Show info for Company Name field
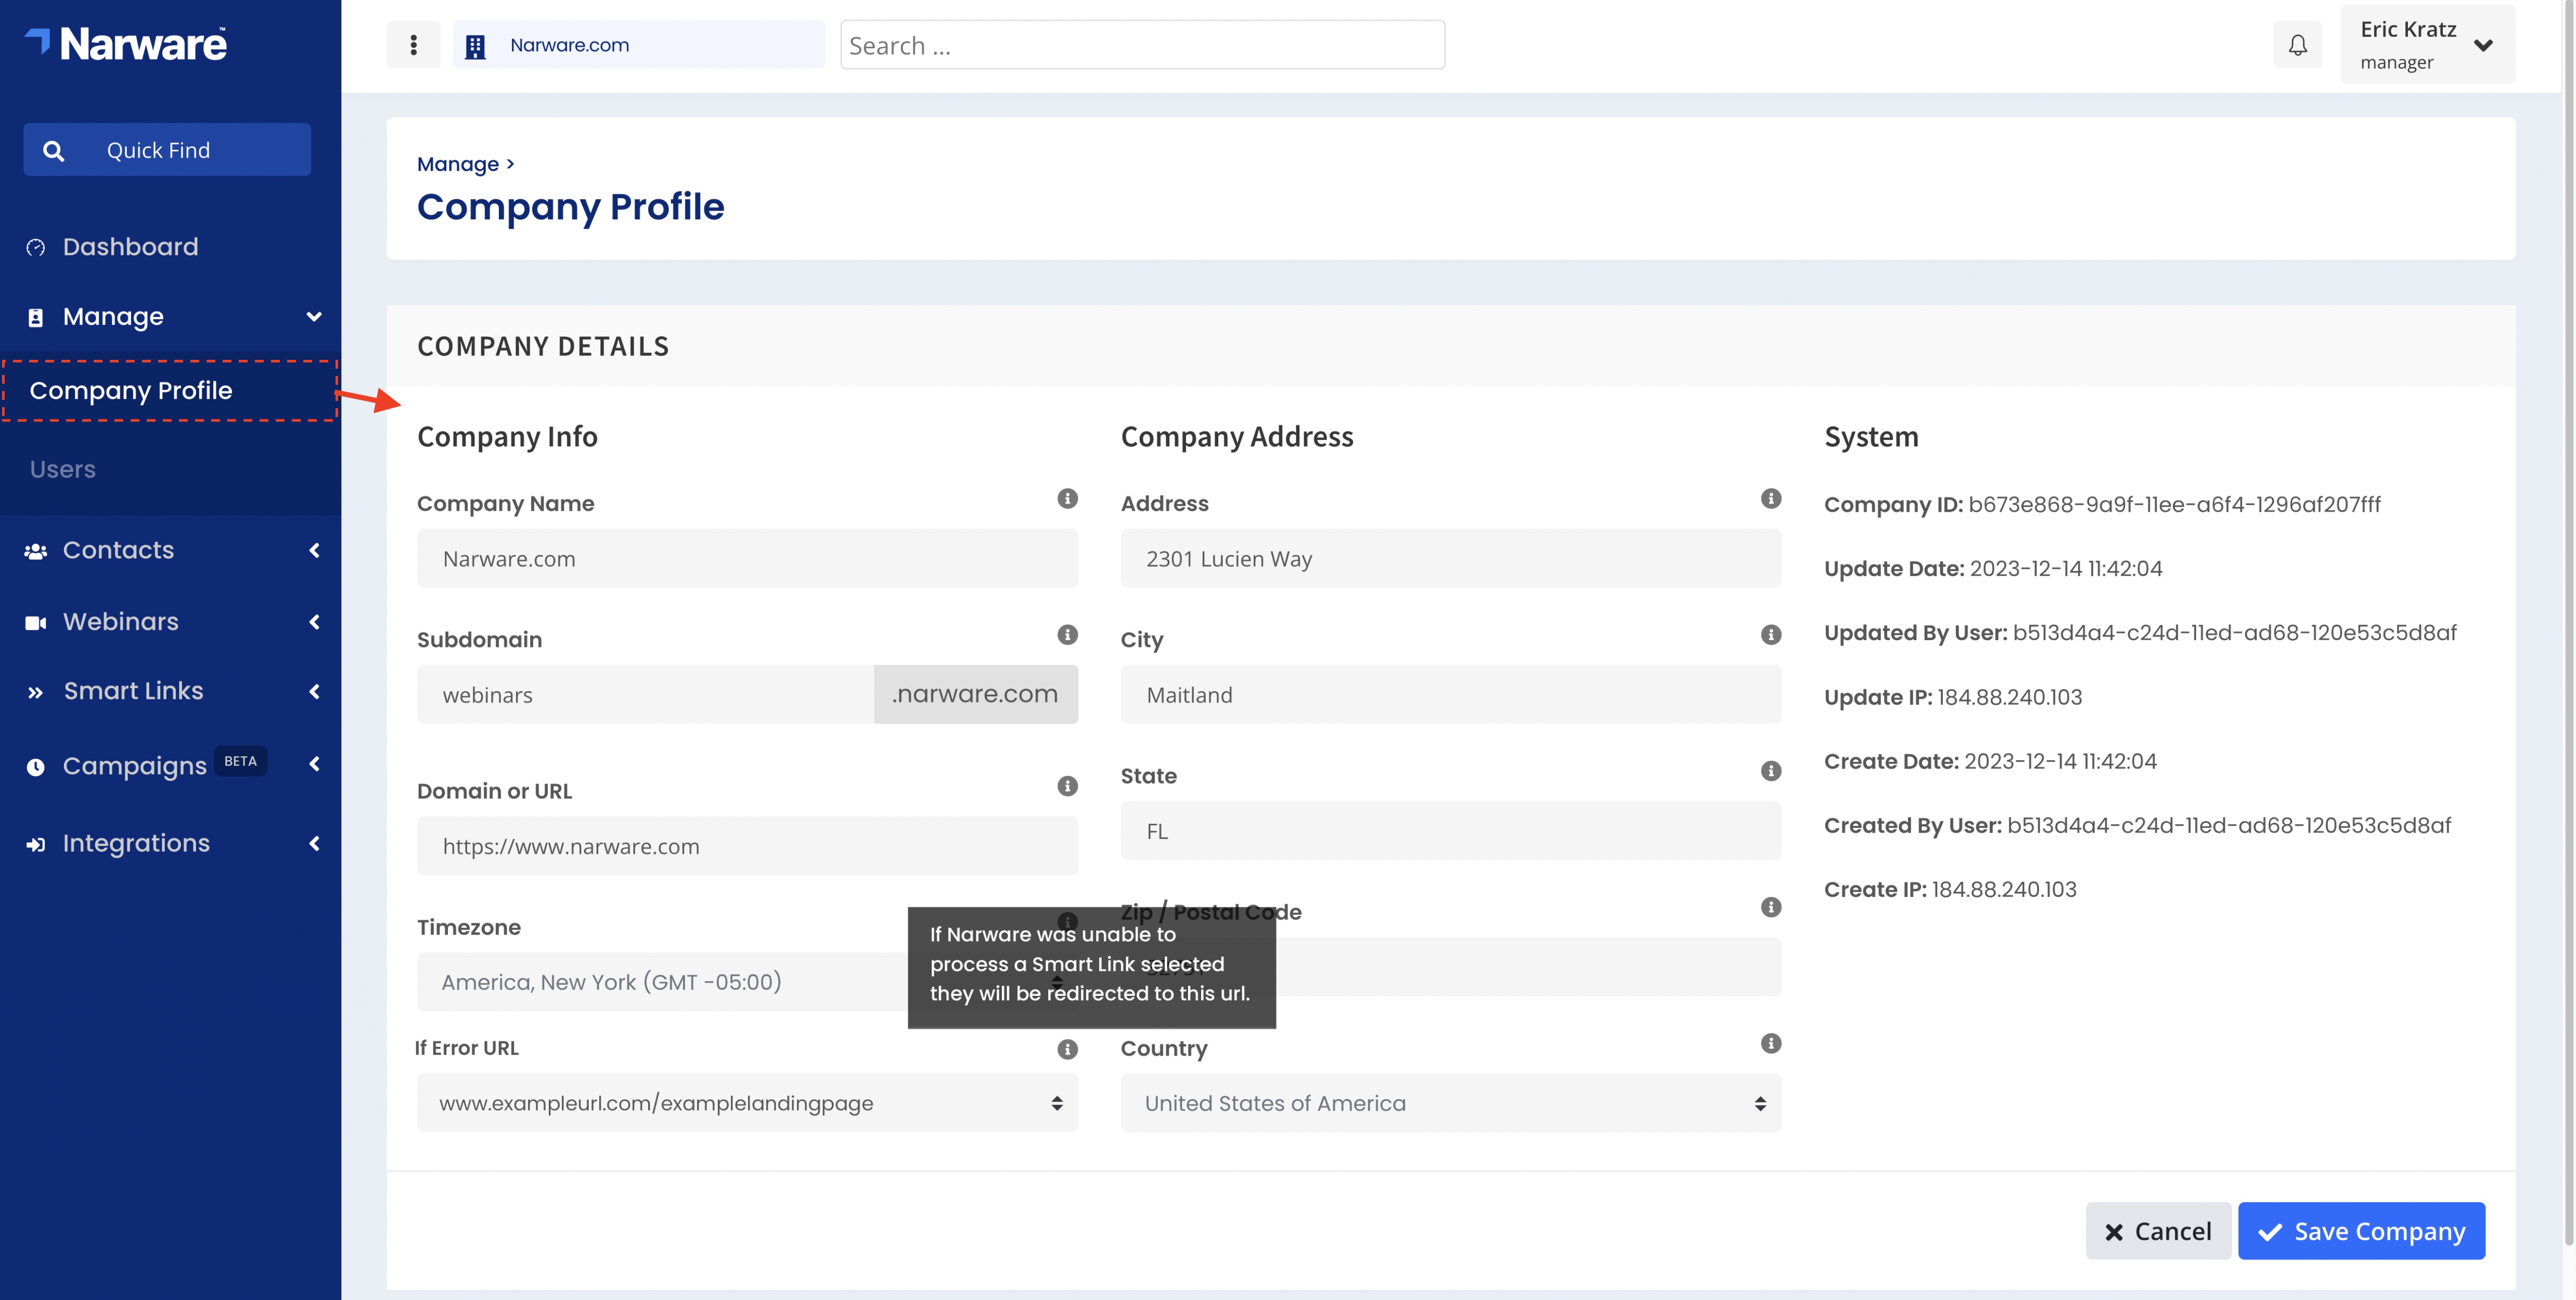Image resolution: width=2576 pixels, height=1300 pixels. point(1067,498)
